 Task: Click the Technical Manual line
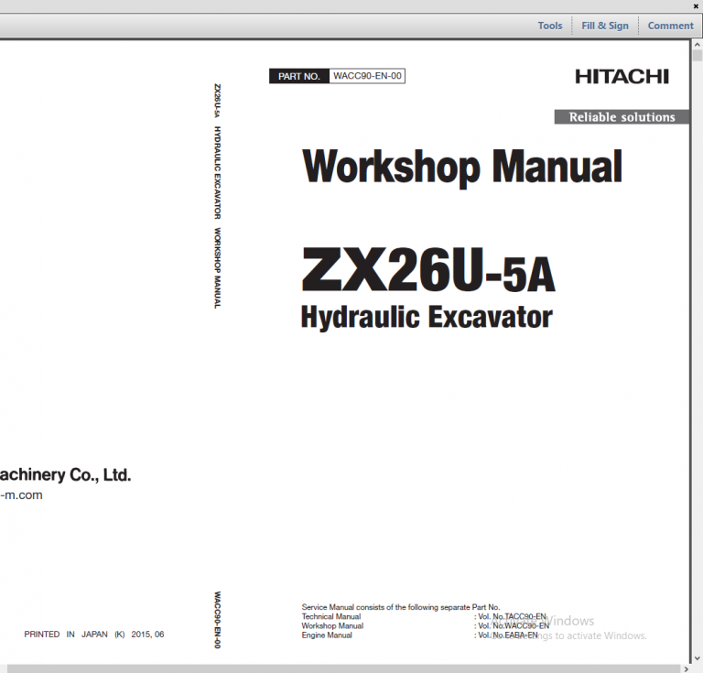pos(330,616)
